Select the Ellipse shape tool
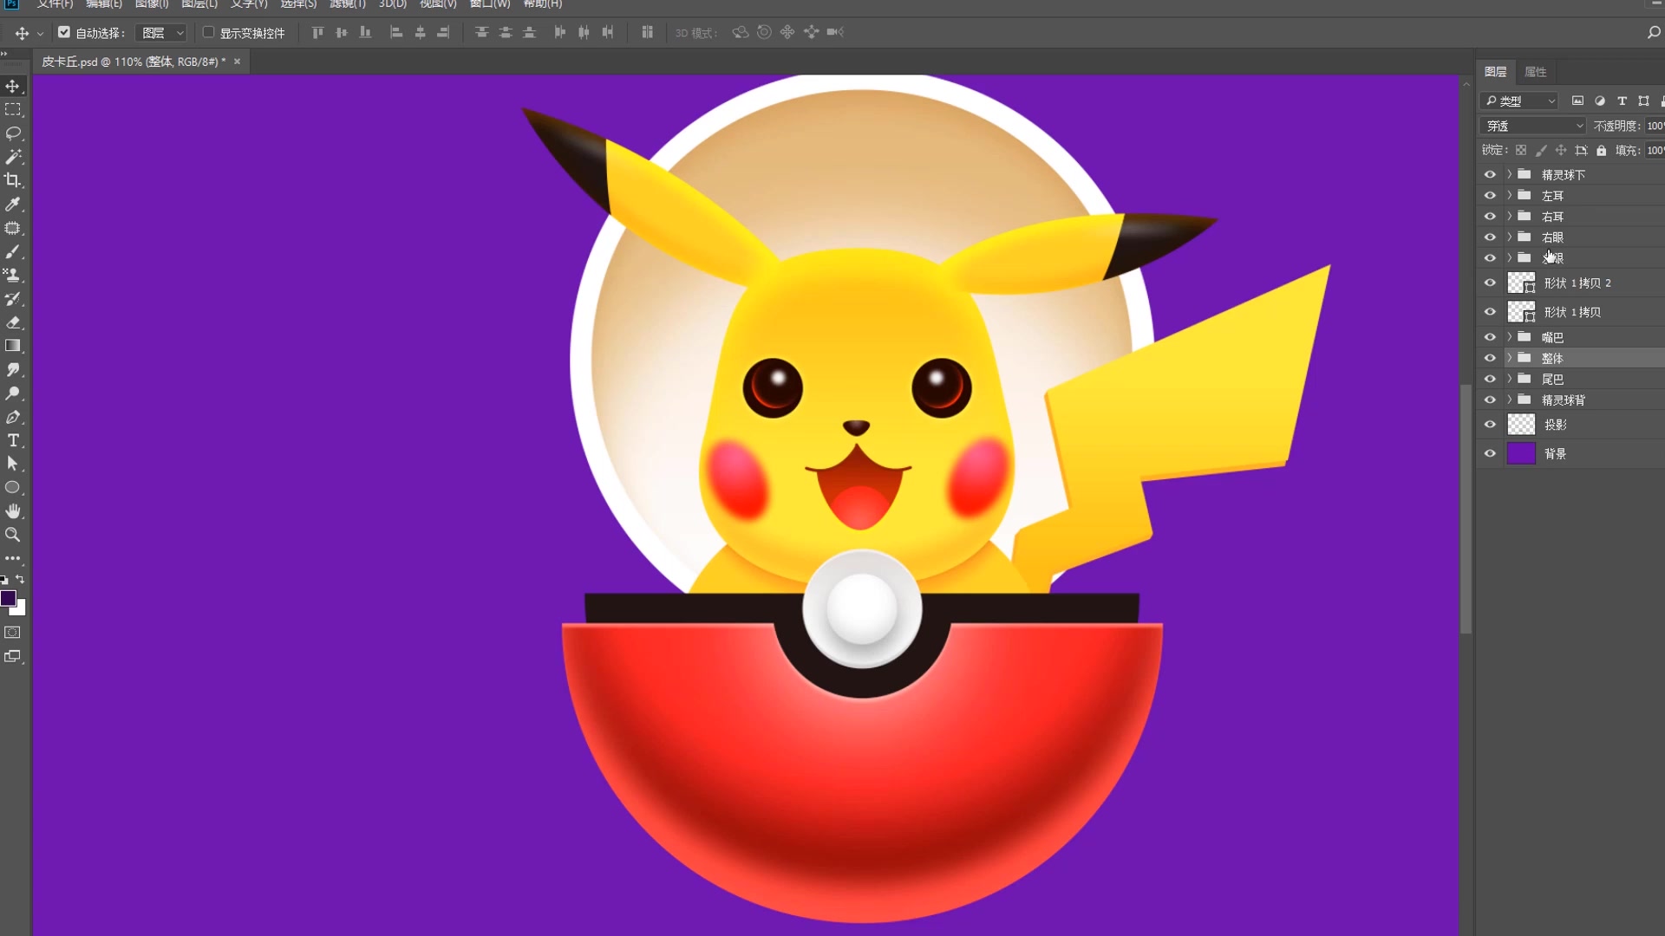Image resolution: width=1665 pixels, height=936 pixels. [13, 487]
